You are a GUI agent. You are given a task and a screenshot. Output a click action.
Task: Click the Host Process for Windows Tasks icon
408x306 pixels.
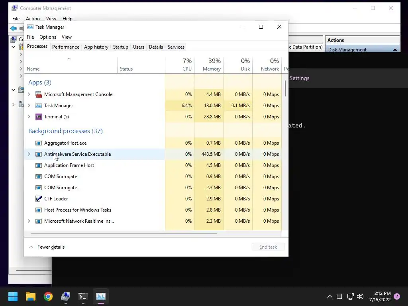coord(39,210)
